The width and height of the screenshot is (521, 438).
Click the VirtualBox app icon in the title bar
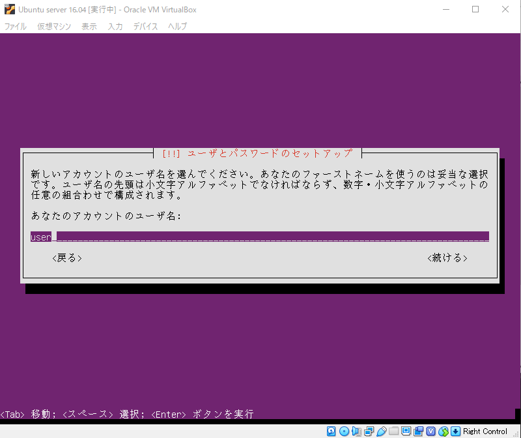point(10,9)
